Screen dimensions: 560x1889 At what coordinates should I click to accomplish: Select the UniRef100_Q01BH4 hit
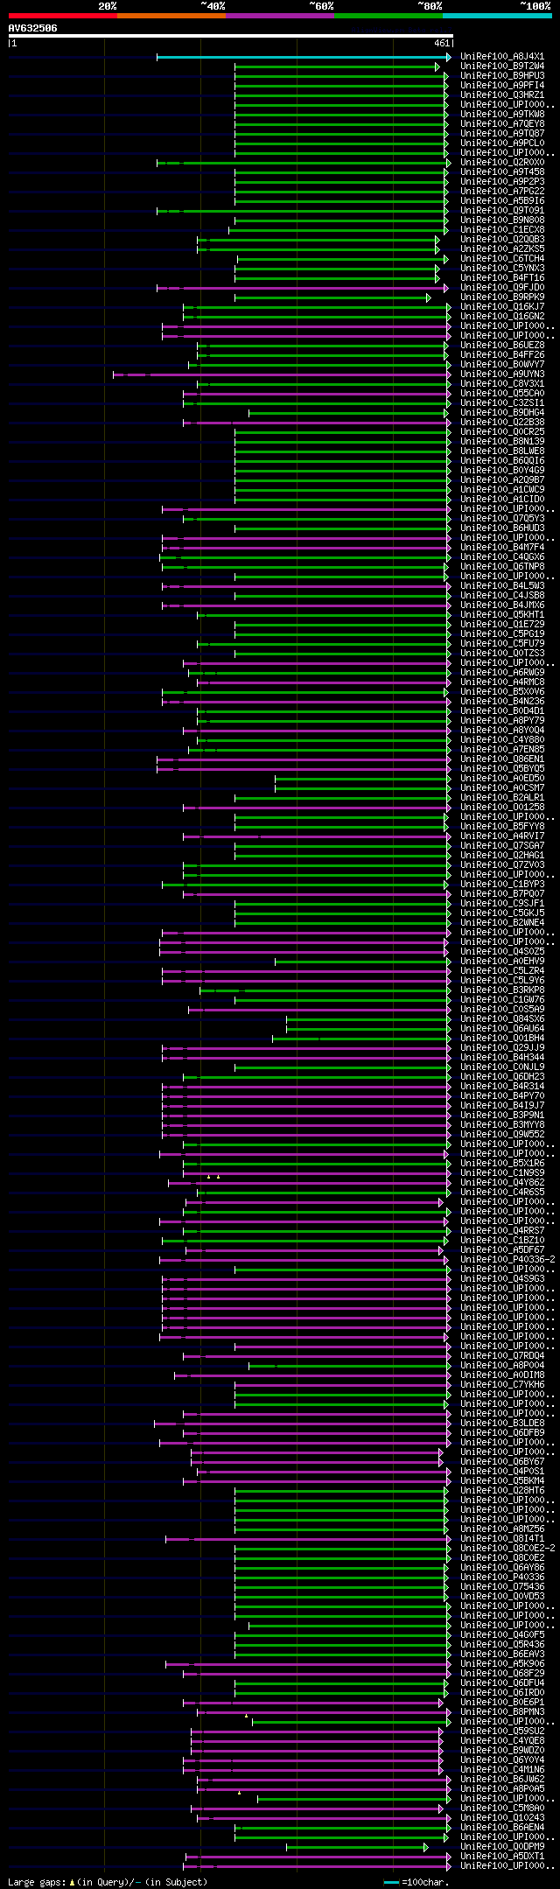pyautogui.click(x=502, y=1039)
